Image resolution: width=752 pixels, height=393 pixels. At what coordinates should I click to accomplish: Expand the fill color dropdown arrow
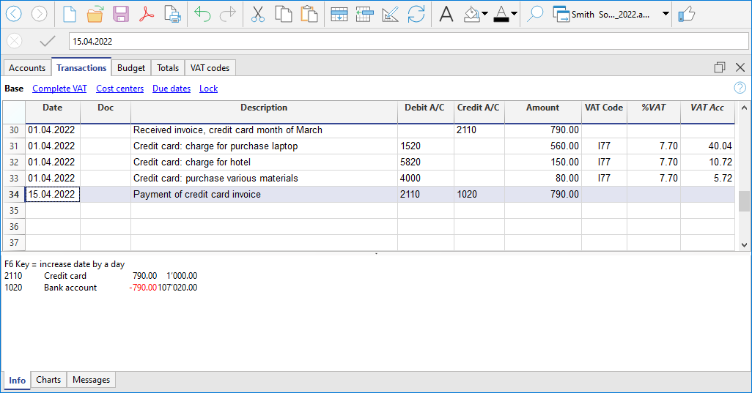point(484,14)
